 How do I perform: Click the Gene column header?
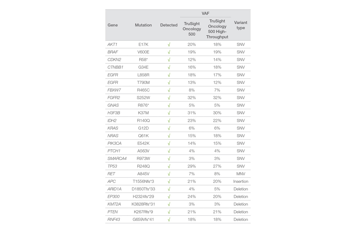[x=113, y=25]
